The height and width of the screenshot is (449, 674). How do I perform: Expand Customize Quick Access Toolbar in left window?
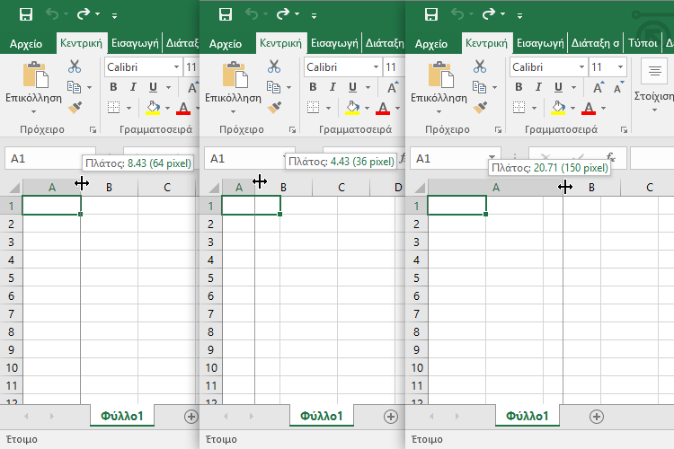[x=114, y=16]
